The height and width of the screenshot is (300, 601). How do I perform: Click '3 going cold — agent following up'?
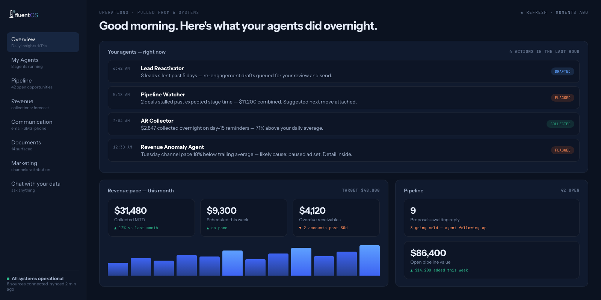coord(448,228)
